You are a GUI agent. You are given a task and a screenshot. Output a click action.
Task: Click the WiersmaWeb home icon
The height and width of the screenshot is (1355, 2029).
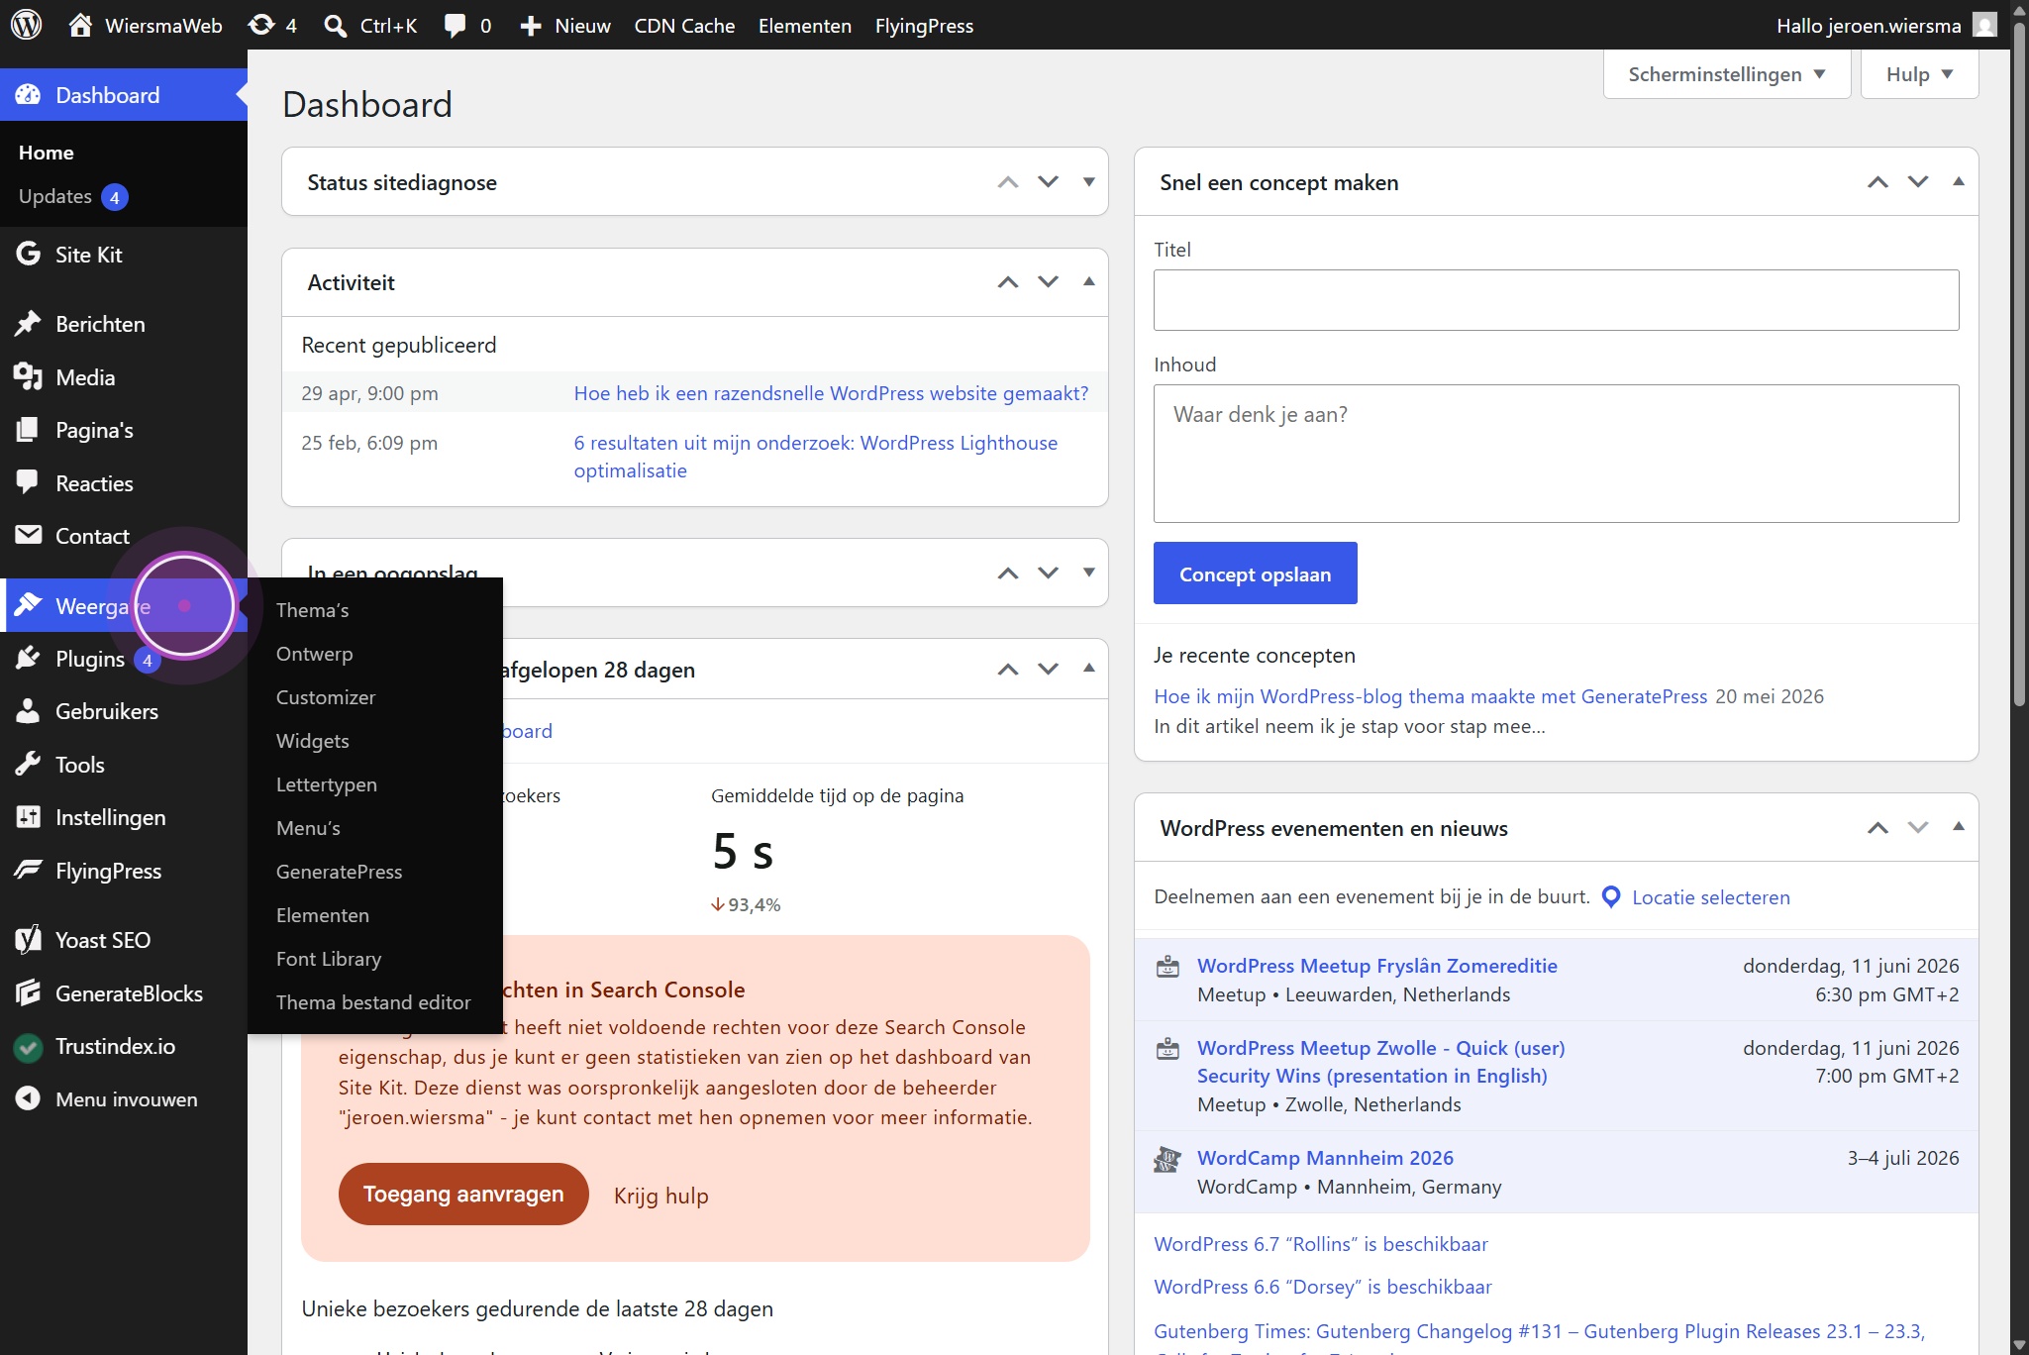[80, 25]
